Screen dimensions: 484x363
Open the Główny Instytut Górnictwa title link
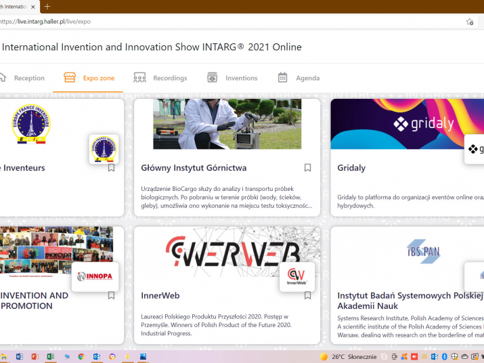(194, 168)
